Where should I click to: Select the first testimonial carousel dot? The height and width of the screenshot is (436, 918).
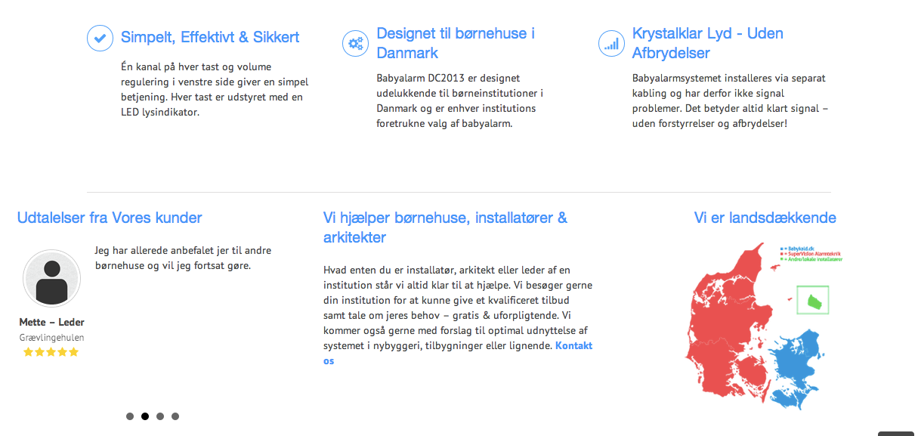coord(130,416)
